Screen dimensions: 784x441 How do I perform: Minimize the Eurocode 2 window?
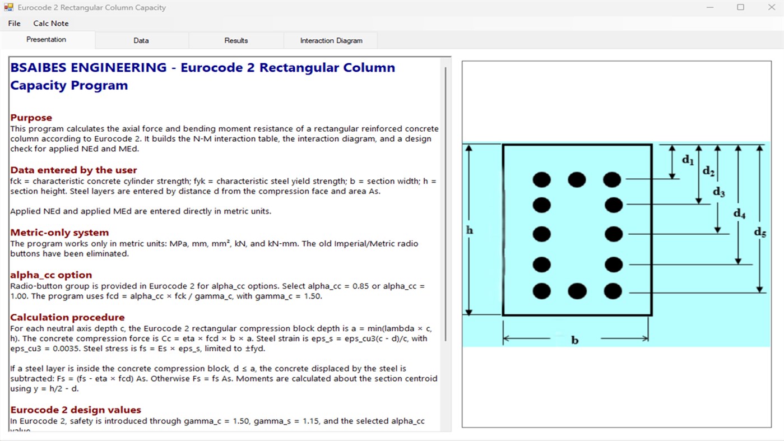coord(710,8)
